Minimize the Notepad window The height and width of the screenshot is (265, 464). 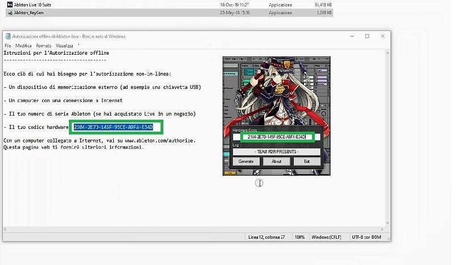[x=352, y=36]
